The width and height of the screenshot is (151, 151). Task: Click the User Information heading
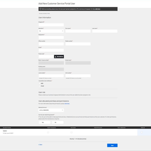click(x=45, y=17)
